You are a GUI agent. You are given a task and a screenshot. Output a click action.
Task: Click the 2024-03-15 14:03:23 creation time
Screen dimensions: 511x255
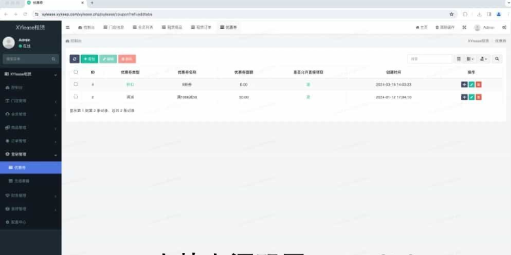[x=393, y=85]
